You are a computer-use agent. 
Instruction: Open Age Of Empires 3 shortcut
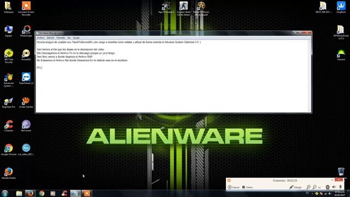click(166, 7)
